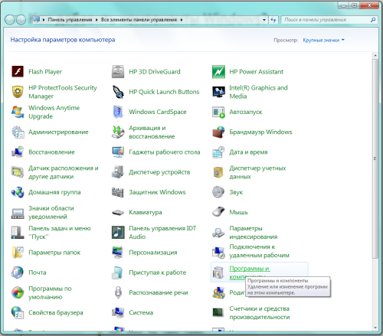Image resolution: width=383 pixels, height=336 pixels.
Task: Open the Восстановление icon
Action: point(18,152)
